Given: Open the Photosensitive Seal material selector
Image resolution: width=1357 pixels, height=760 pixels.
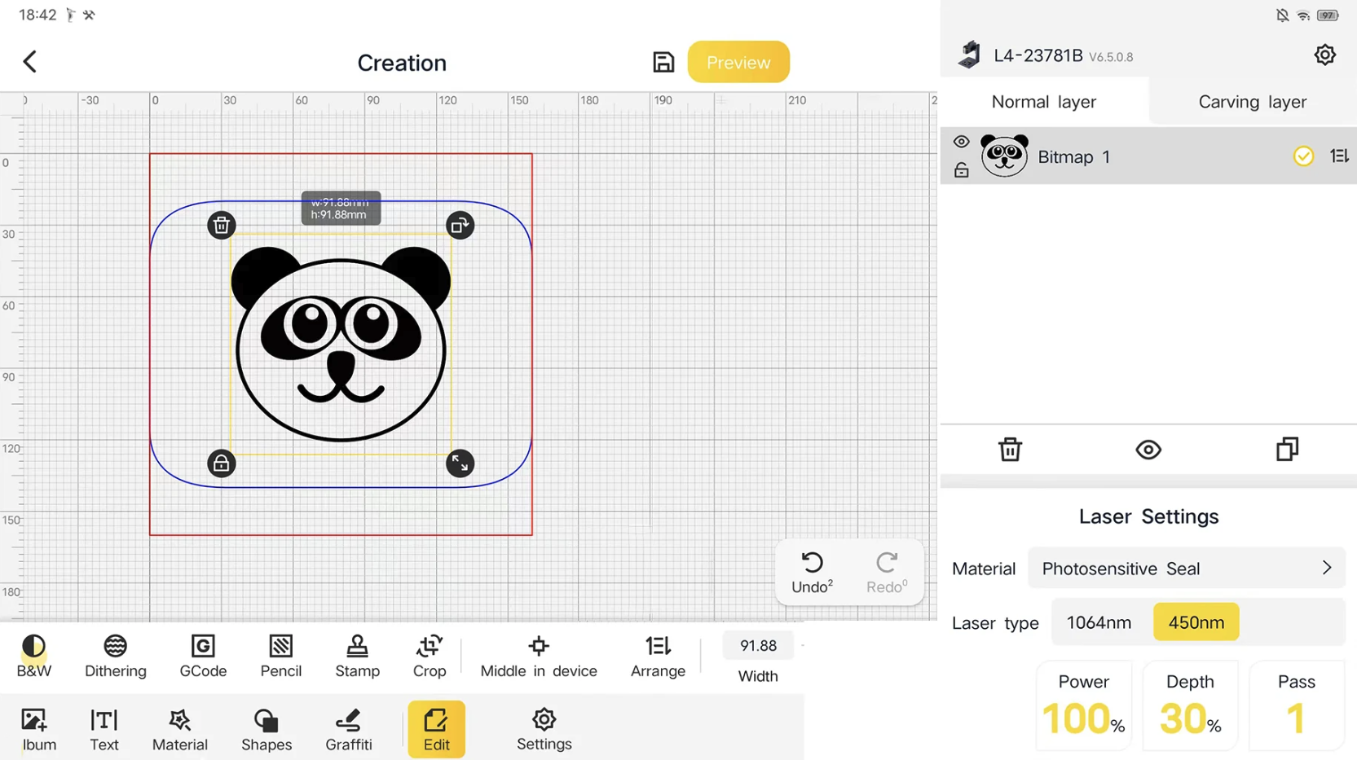Looking at the screenshot, I should coord(1186,569).
